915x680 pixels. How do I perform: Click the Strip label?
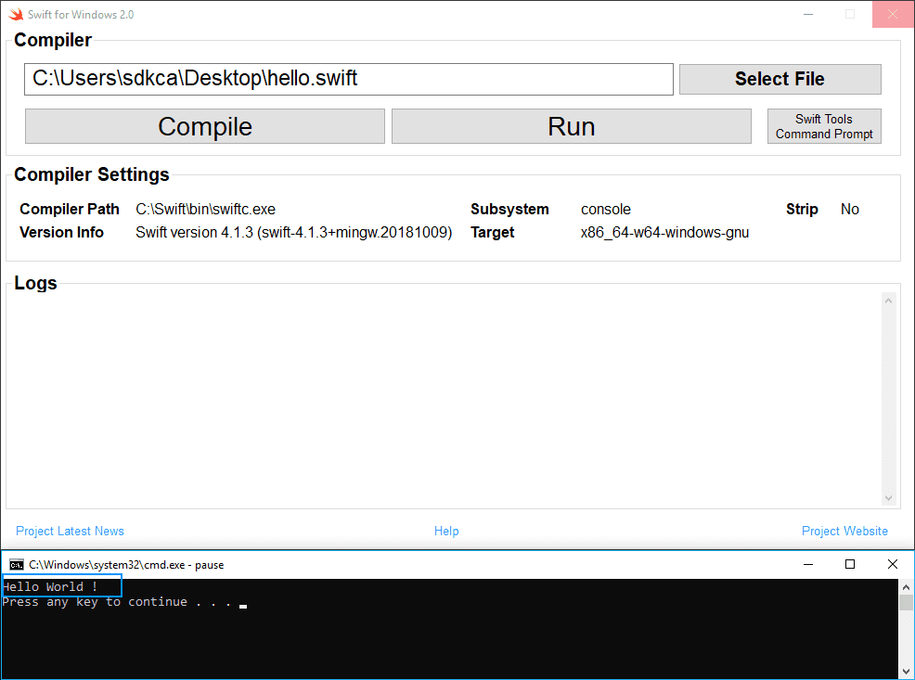(x=802, y=210)
